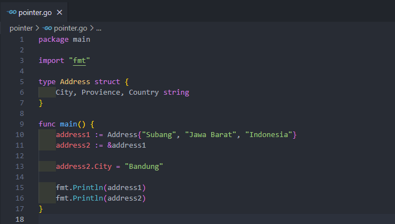The height and width of the screenshot is (224, 395).
Task: Click the word "package" on line 1
Action: (54, 40)
